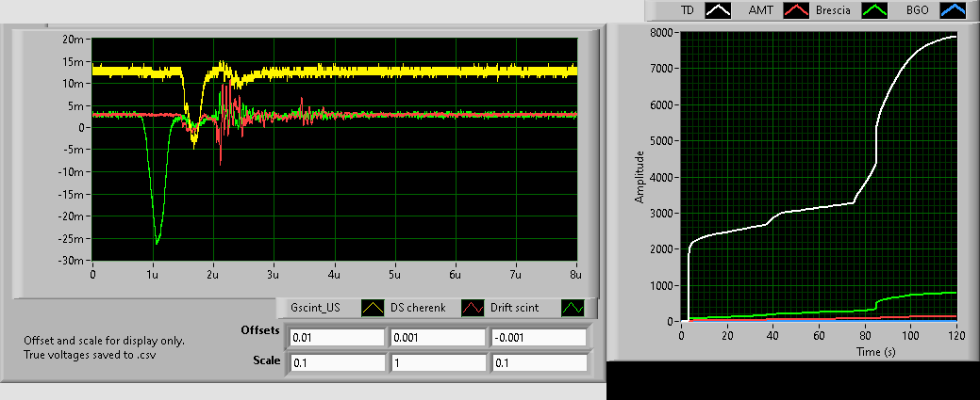The width and height of the screenshot is (980, 400).
Task: Focus the leftmost Scale input field
Action: tap(337, 362)
